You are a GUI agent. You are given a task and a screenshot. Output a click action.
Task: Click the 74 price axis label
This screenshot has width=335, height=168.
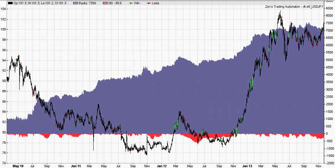coord(3,163)
